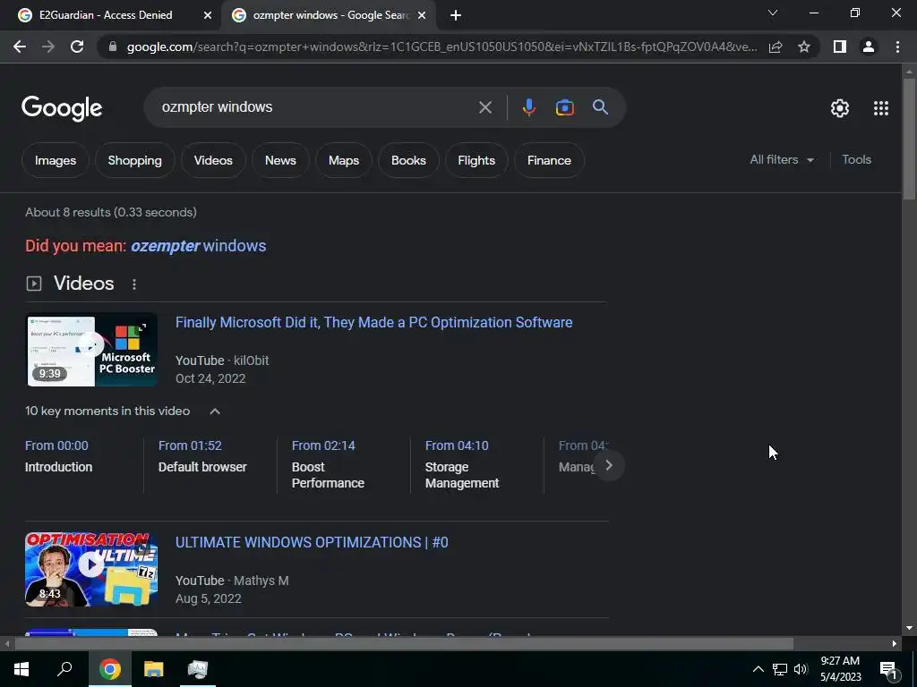Viewport: 917px width, 687px height.
Task: Go back using browser back arrow
Action: click(20, 47)
